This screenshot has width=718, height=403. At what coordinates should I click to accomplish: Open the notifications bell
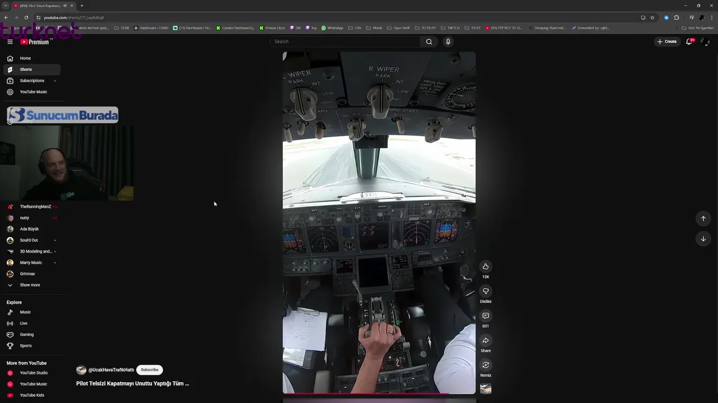coord(689,41)
